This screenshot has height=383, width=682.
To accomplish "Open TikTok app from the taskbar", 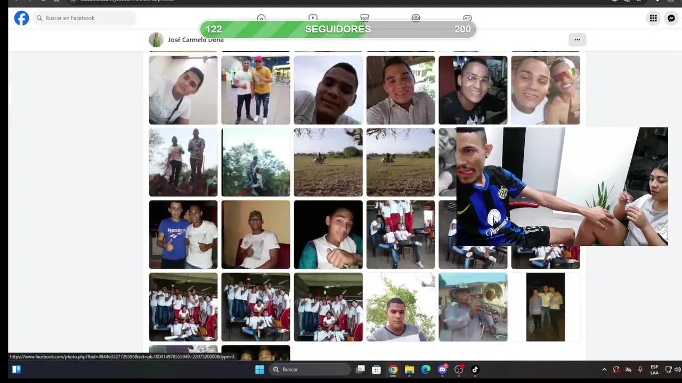I will pyautogui.click(x=475, y=369).
